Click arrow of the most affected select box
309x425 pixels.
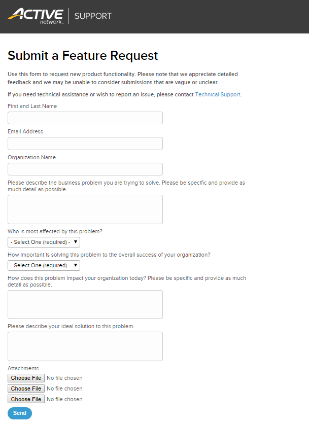[76, 242]
